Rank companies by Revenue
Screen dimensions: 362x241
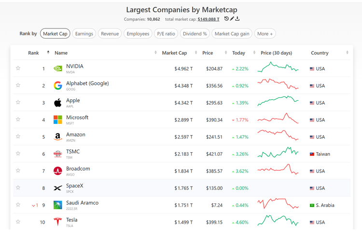pyautogui.click(x=110, y=34)
